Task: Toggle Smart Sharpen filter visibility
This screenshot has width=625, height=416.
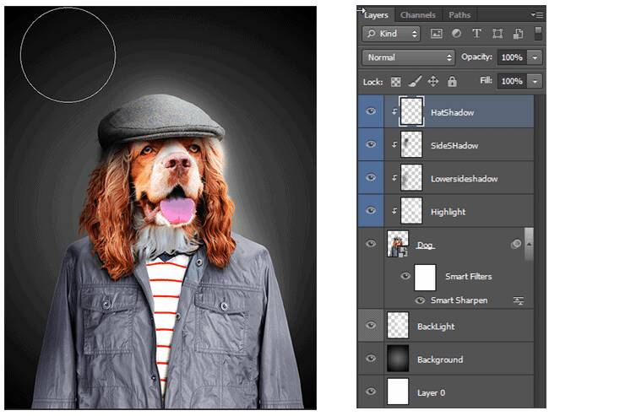Action: point(420,300)
